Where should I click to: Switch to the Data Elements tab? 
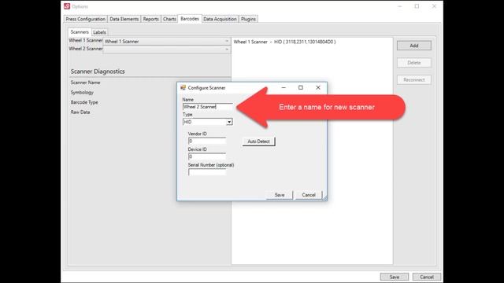[x=124, y=19]
